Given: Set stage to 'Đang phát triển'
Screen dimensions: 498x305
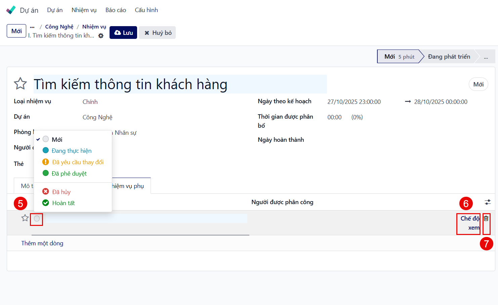Looking at the screenshot, I should point(449,57).
